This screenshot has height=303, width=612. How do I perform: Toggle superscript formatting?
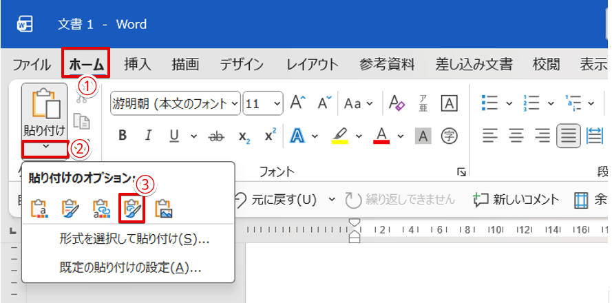click(x=270, y=135)
